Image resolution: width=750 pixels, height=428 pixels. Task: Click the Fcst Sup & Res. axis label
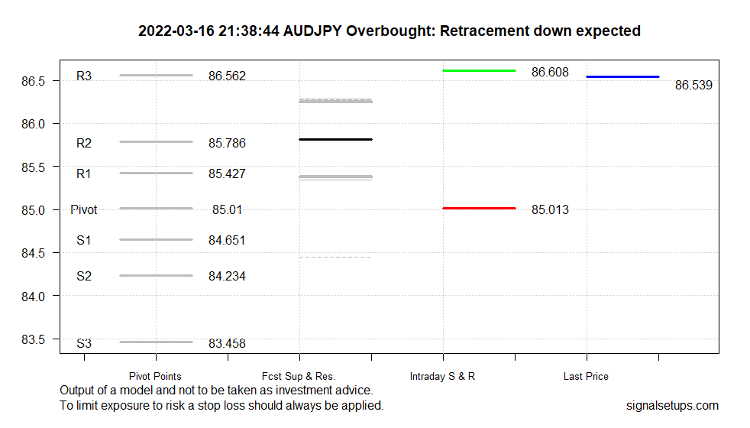[299, 376]
